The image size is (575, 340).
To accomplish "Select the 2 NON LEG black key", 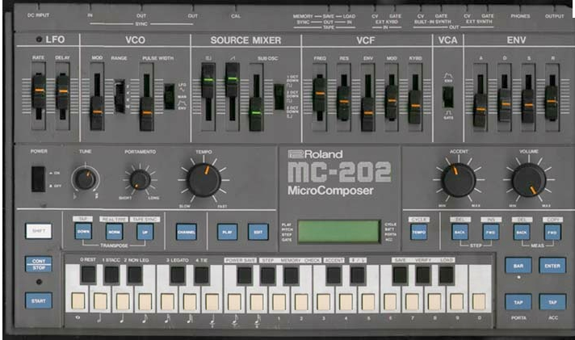I will point(135,275).
